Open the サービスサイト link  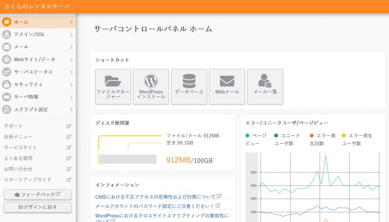[x=21, y=147]
